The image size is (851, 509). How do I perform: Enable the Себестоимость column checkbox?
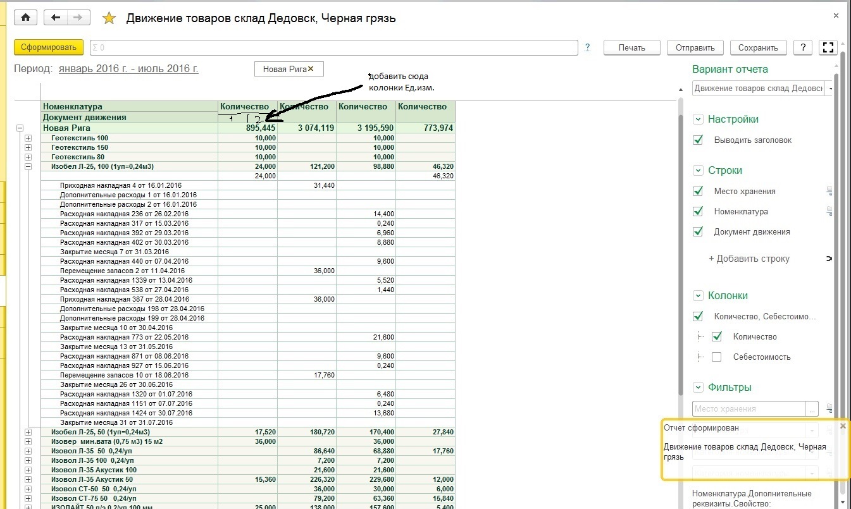716,357
